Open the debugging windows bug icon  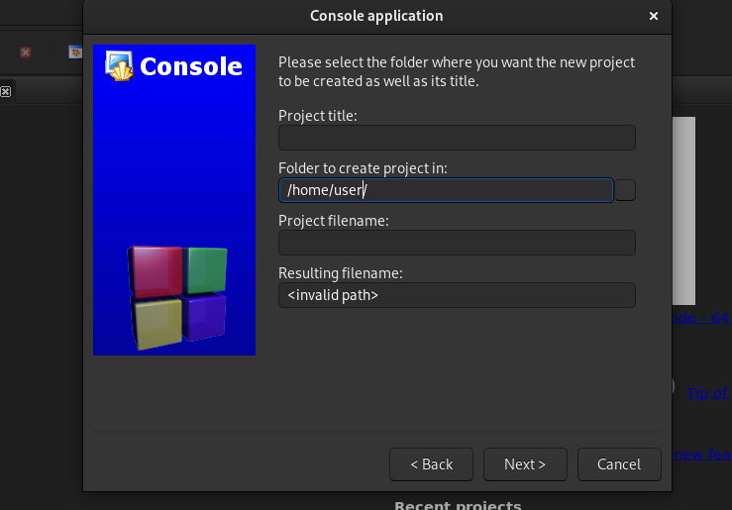[x=74, y=52]
